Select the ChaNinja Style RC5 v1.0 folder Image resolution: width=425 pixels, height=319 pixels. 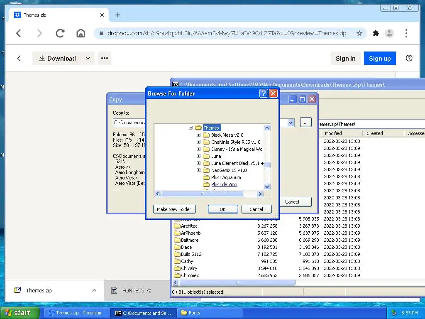(236, 142)
